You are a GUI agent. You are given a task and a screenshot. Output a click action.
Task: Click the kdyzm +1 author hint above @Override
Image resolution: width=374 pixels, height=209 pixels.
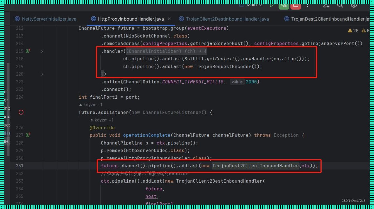[102, 120]
